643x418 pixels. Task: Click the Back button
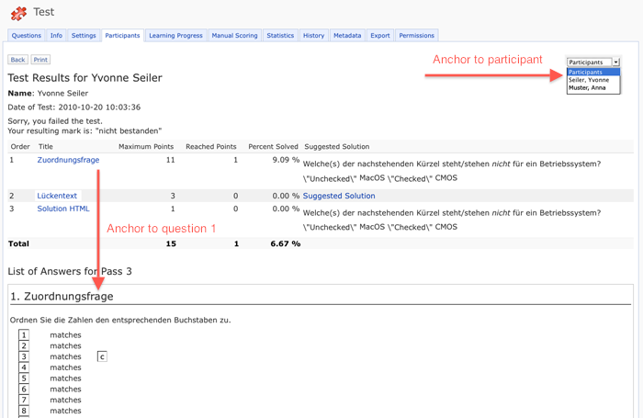17,60
